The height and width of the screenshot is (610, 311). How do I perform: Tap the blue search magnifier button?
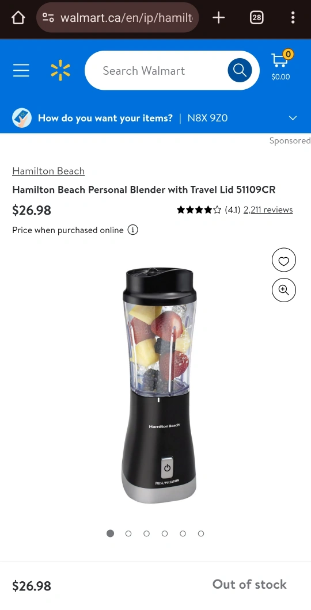[x=240, y=70]
